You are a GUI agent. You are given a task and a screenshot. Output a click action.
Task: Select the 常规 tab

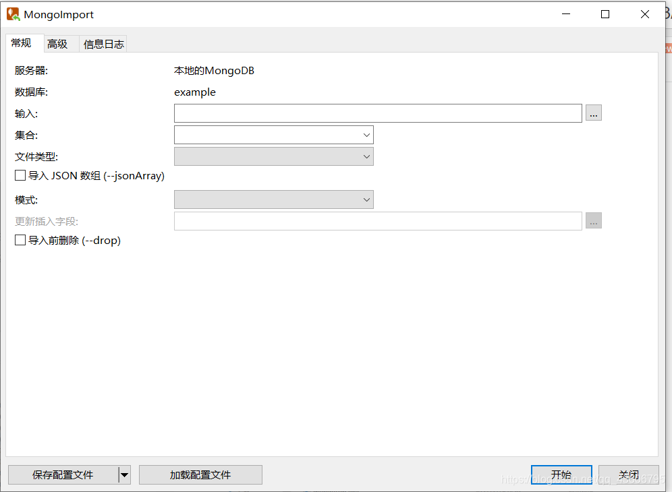tap(22, 43)
